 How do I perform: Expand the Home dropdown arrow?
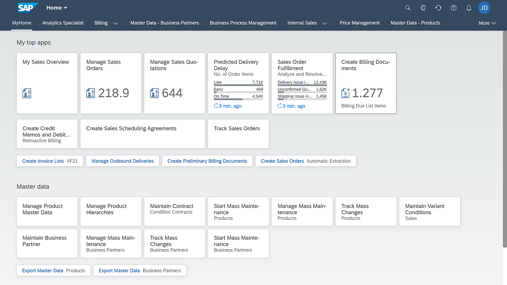point(66,8)
